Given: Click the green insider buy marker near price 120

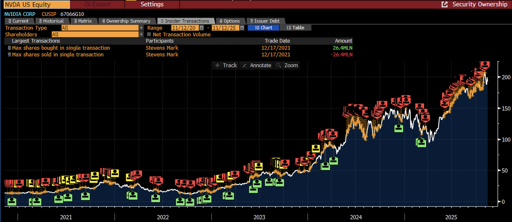Looking at the screenshot, I should 399,128.
